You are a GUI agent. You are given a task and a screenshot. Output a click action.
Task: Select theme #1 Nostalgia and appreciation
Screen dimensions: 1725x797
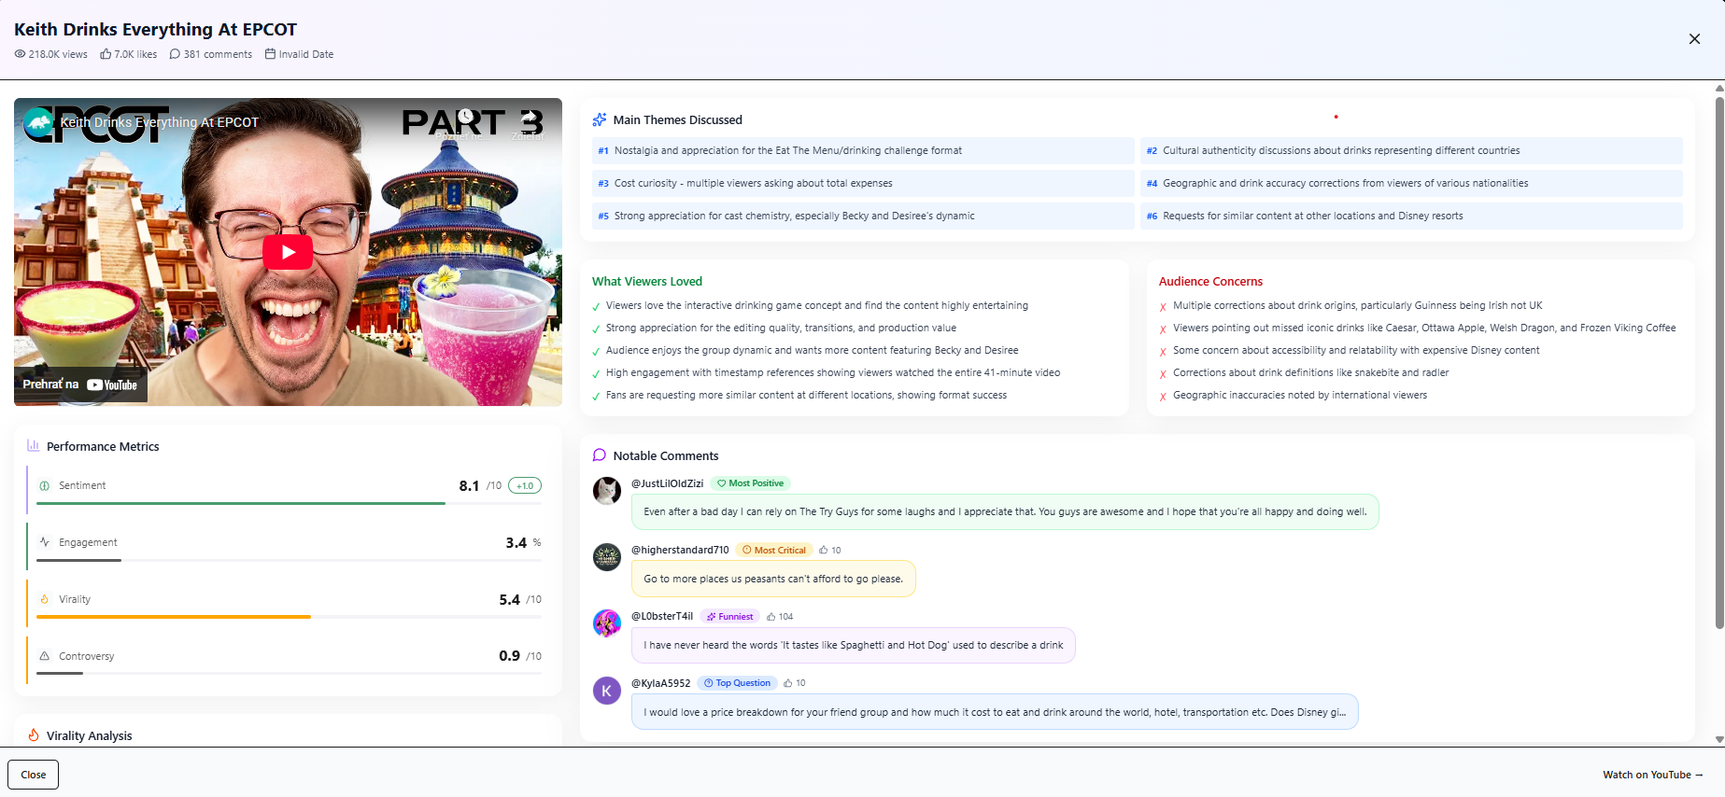point(863,150)
